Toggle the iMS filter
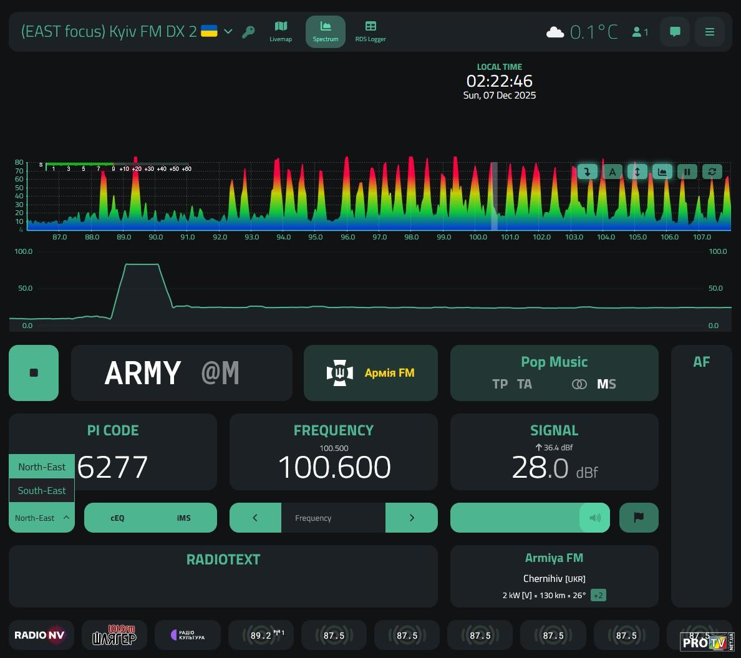Viewport: 741px width, 658px height. tap(183, 518)
